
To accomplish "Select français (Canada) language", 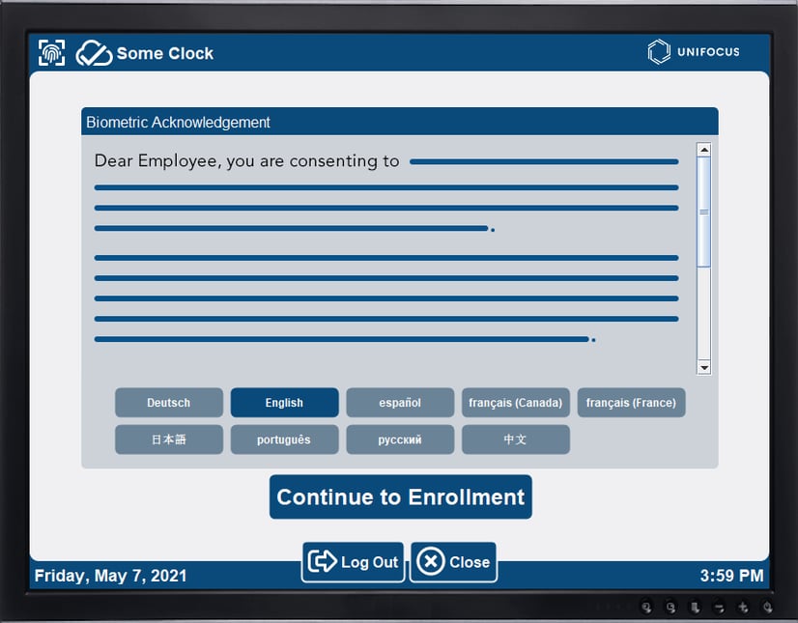I will [x=516, y=403].
